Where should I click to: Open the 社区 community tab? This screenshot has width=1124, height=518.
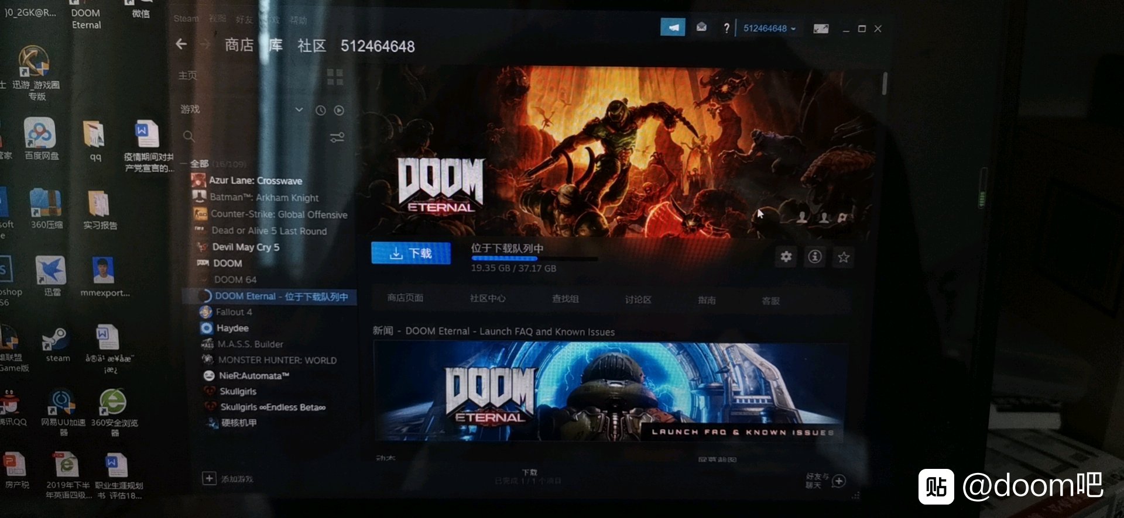[311, 46]
